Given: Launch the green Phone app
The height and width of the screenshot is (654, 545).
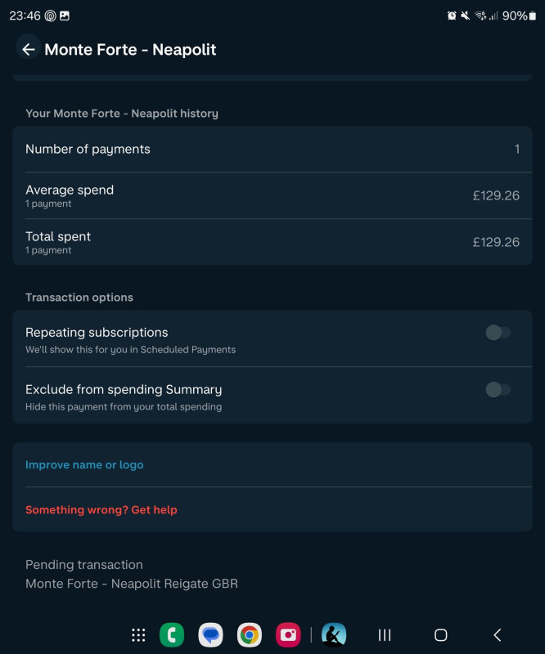Looking at the screenshot, I should coord(172,635).
